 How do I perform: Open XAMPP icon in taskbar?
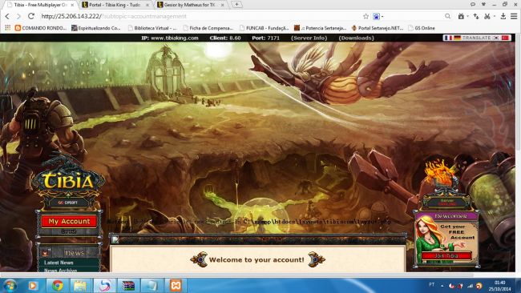click(x=176, y=285)
